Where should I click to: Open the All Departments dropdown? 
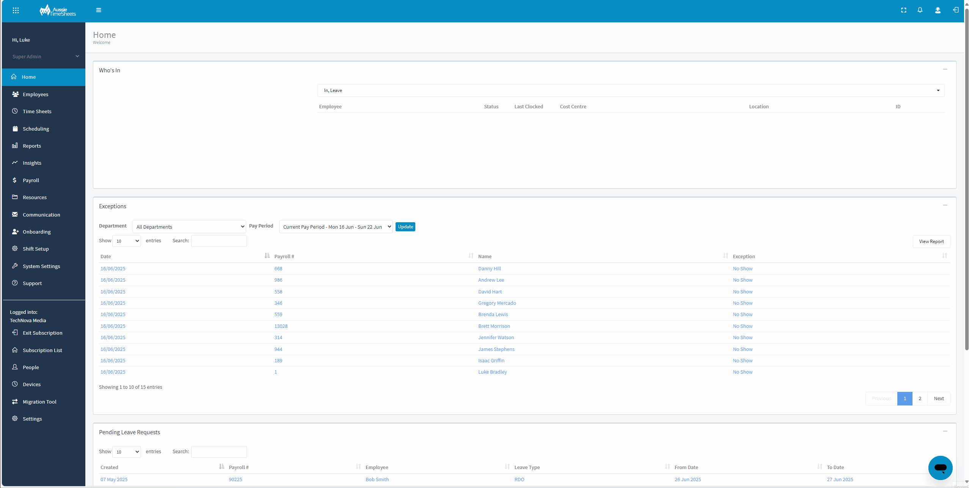click(189, 226)
